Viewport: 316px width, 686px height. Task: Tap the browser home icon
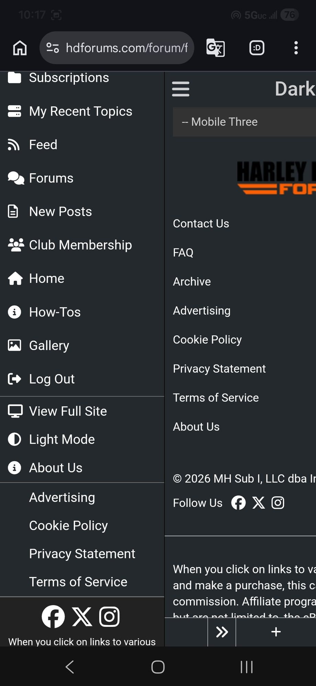click(x=20, y=48)
